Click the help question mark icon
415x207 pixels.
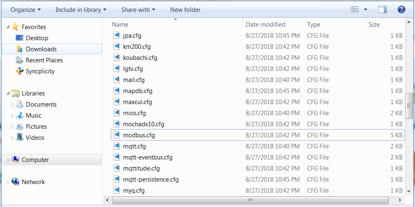coord(401,9)
